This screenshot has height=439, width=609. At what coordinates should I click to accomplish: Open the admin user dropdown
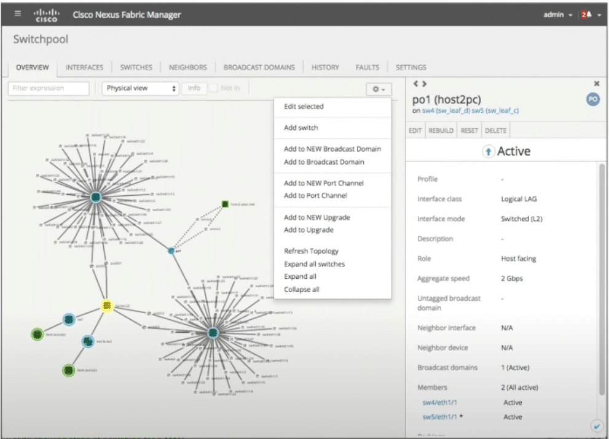tap(558, 15)
